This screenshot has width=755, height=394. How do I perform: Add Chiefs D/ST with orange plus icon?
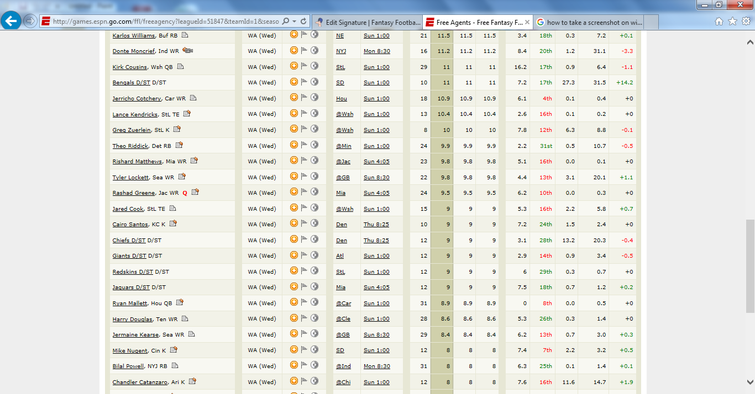click(x=294, y=239)
